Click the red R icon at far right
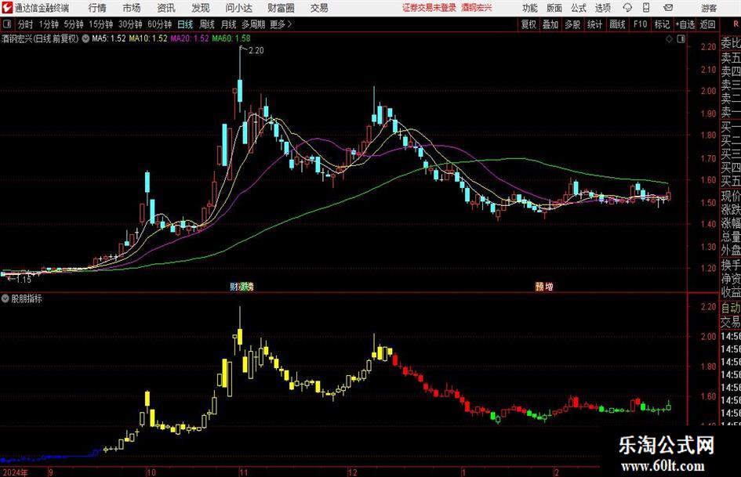The image size is (741, 477). point(736,24)
